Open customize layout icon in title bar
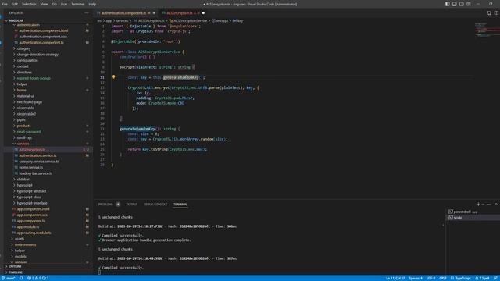This screenshot has height=281, width=500. click(469, 4)
